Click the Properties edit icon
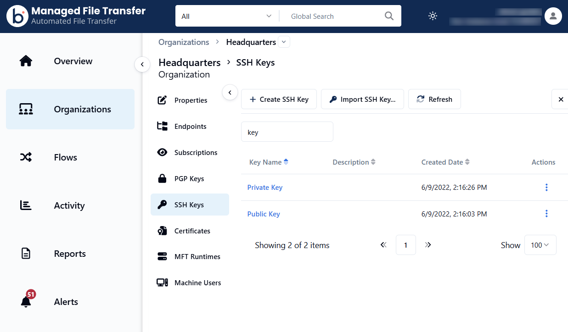The image size is (568, 332). tap(162, 100)
